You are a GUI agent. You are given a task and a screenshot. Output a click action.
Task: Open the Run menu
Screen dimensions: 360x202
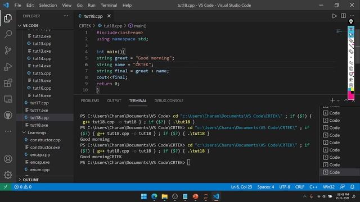[91, 5]
